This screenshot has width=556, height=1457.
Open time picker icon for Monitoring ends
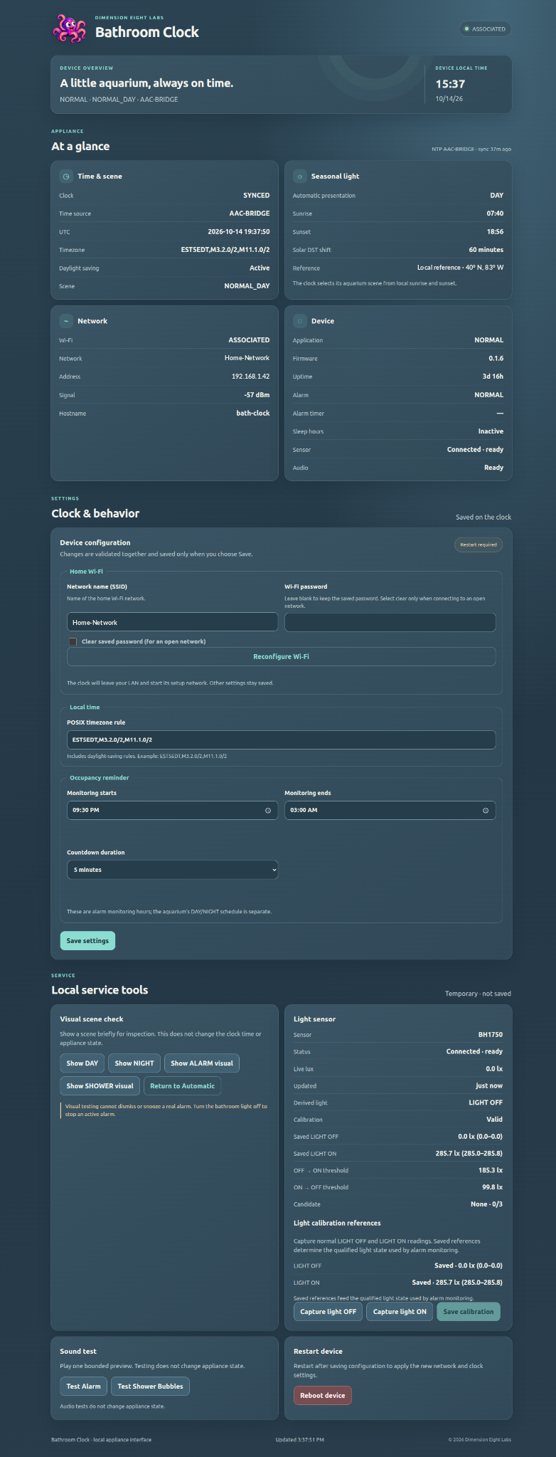point(486,811)
